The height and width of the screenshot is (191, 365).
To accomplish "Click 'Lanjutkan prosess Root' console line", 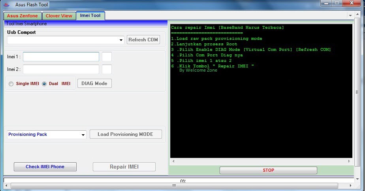I will point(204,44).
